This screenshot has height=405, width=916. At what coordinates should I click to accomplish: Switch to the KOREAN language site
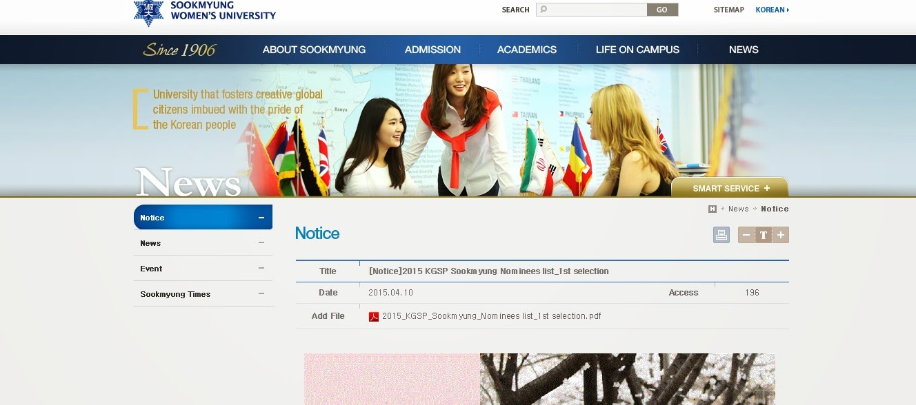pyautogui.click(x=772, y=10)
